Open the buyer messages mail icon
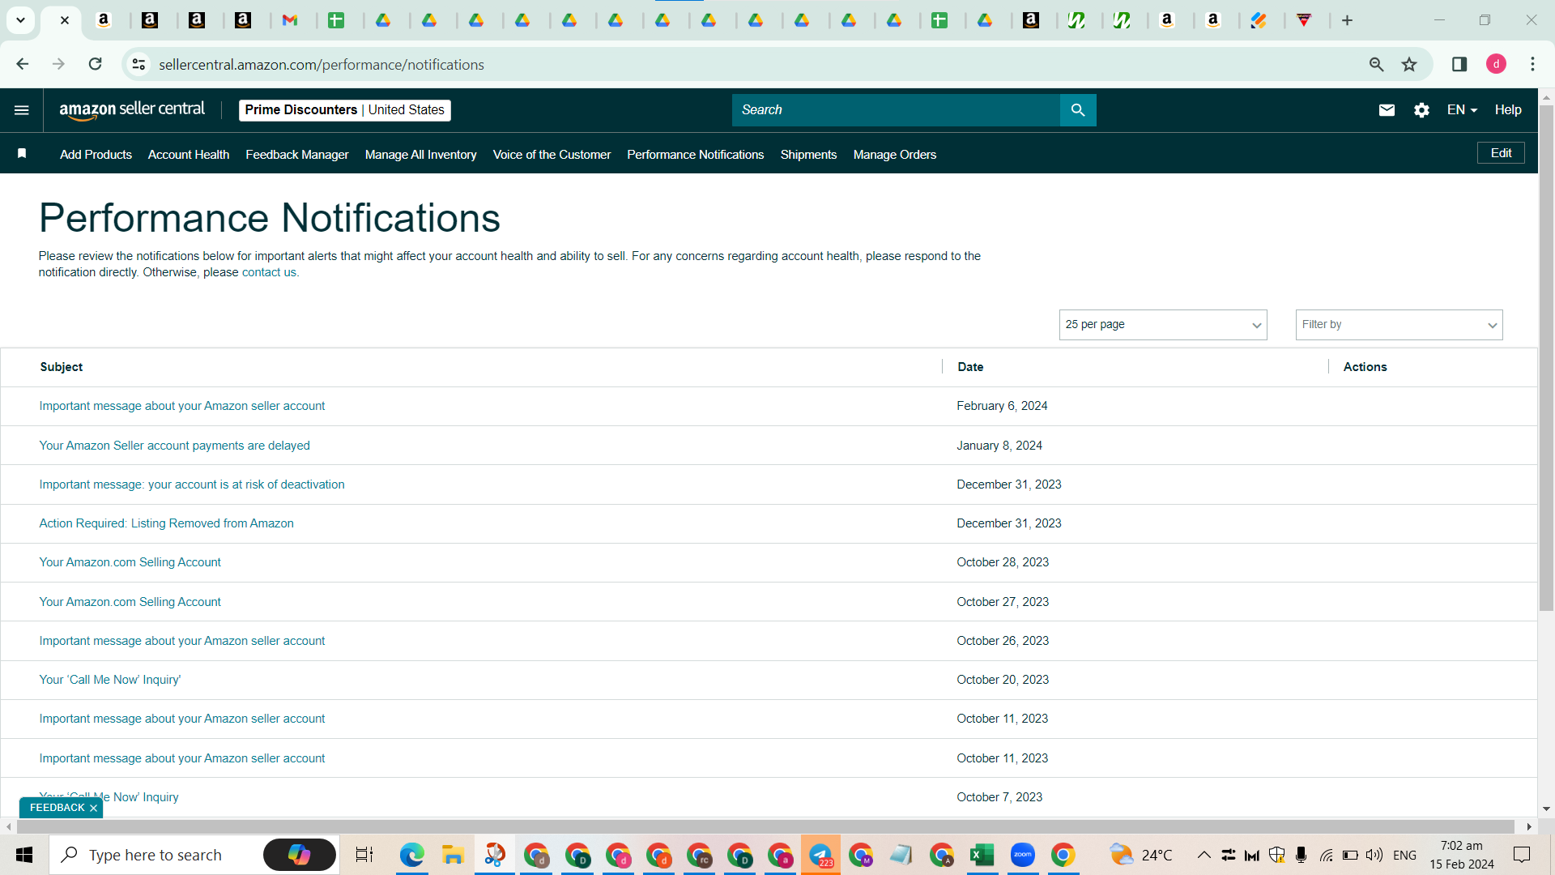 point(1387,110)
